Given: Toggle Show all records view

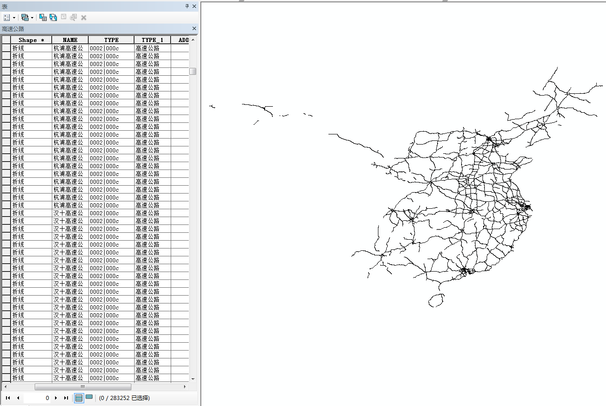Looking at the screenshot, I should [x=79, y=398].
